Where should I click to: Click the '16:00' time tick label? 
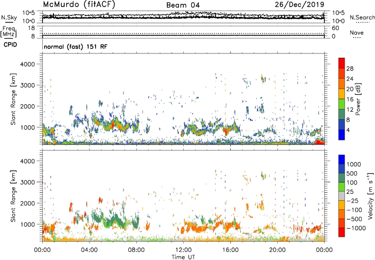pos(230,250)
